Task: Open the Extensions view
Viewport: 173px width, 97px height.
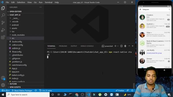Action: tap(3, 37)
